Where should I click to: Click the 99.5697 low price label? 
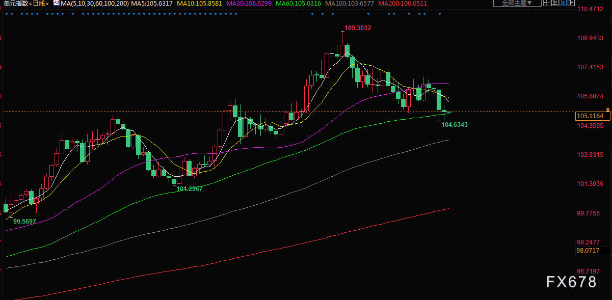[25, 222]
